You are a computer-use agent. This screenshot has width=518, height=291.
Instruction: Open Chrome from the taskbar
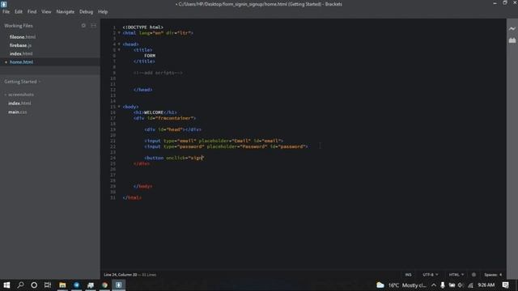coord(104,285)
